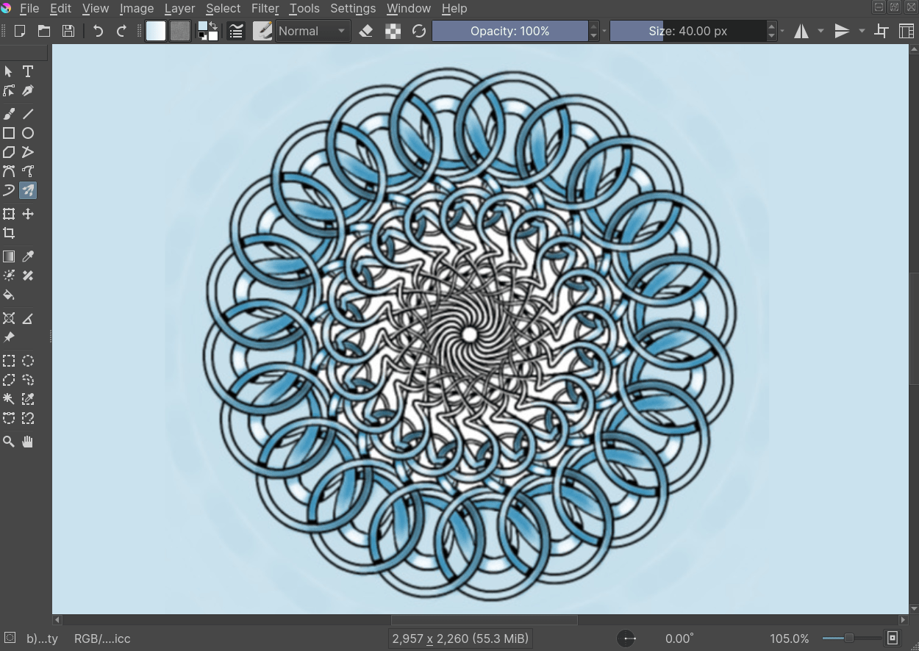Viewport: 919px width, 651px height.
Task: Open the vertical mirror options arrow
Action: click(862, 31)
